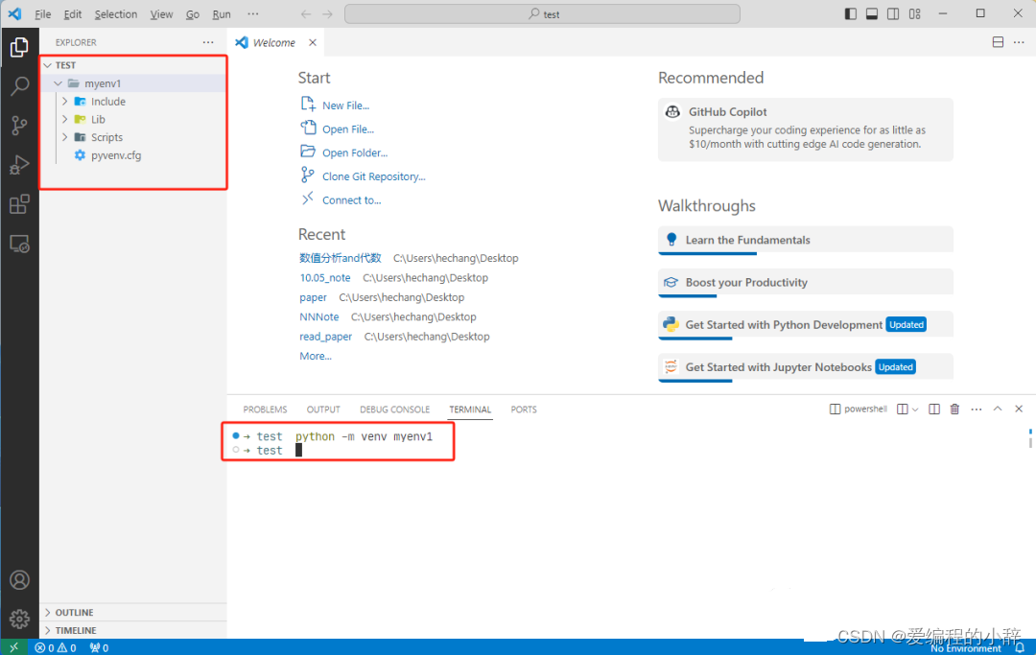Open the Search view in activity bar

[x=20, y=86]
